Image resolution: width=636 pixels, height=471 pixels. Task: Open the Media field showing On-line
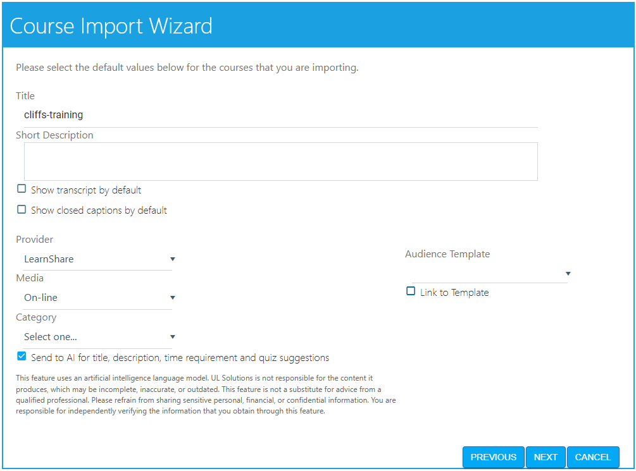(95, 298)
